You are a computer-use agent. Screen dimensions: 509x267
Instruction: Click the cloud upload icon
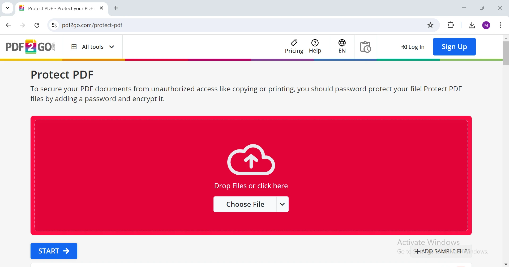(x=251, y=160)
